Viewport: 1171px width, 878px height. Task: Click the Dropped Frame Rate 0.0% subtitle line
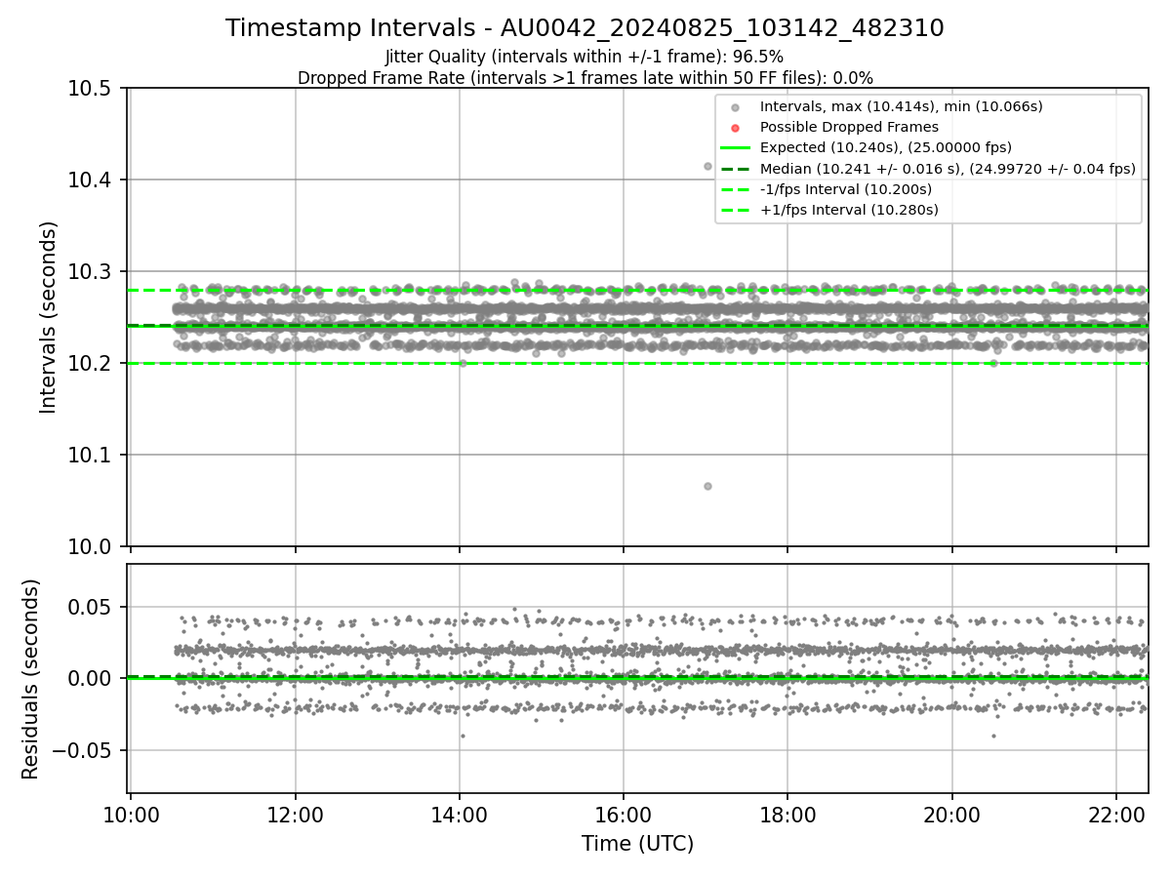(585, 78)
